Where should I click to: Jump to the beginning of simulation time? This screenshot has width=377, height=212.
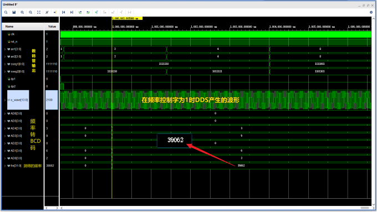coord(63,12)
